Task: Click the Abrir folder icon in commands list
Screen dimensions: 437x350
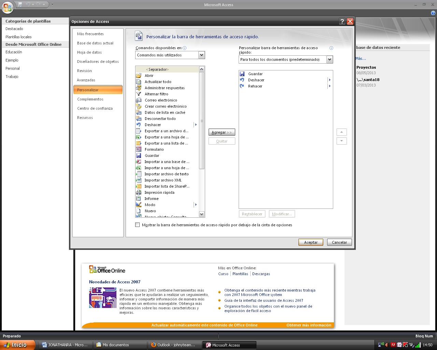Action: [x=139, y=76]
